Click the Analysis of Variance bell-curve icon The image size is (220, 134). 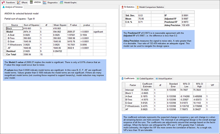[4, 7]
